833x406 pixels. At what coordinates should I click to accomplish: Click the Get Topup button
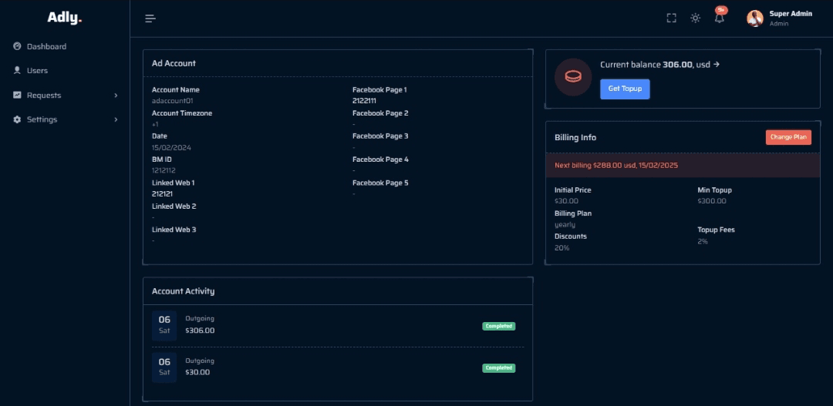pyautogui.click(x=625, y=89)
